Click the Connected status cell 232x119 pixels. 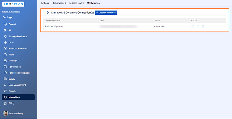pos(159,26)
